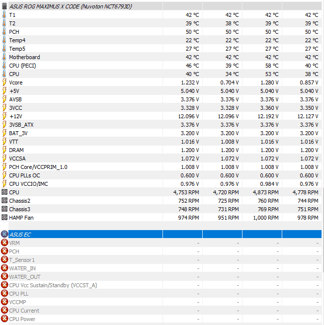Select the VCCSA voltage lightning icon
Image resolution: width=324 pixels, height=325 pixels.
[x=4, y=159]
